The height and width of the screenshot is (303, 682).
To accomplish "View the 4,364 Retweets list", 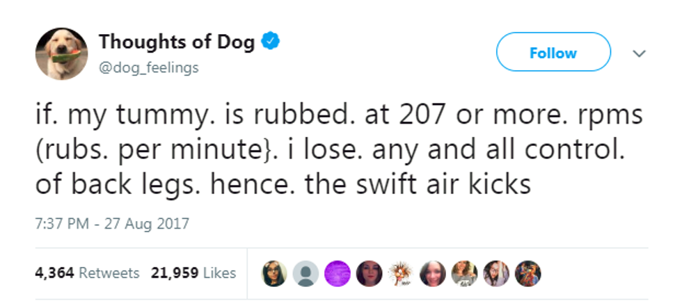I will [x=87, y=273].
